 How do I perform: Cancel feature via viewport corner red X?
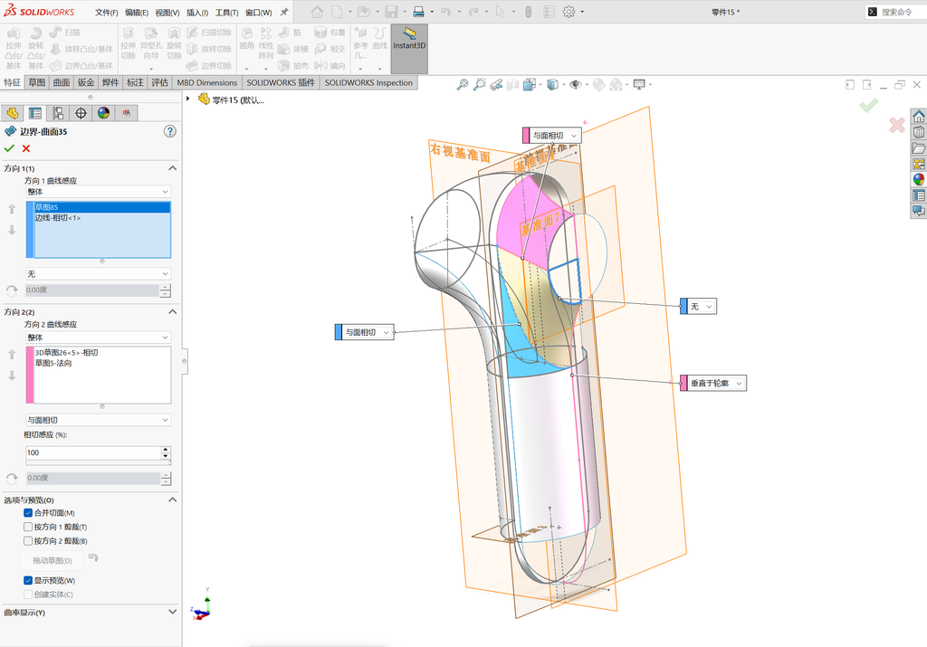pos(897,125)
